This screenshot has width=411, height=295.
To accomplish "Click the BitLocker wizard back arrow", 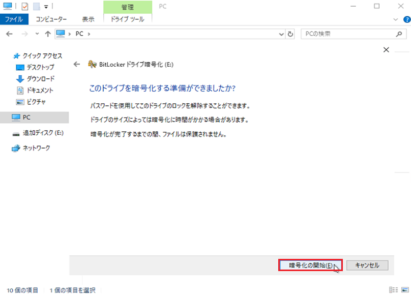I will click(77, 64).
